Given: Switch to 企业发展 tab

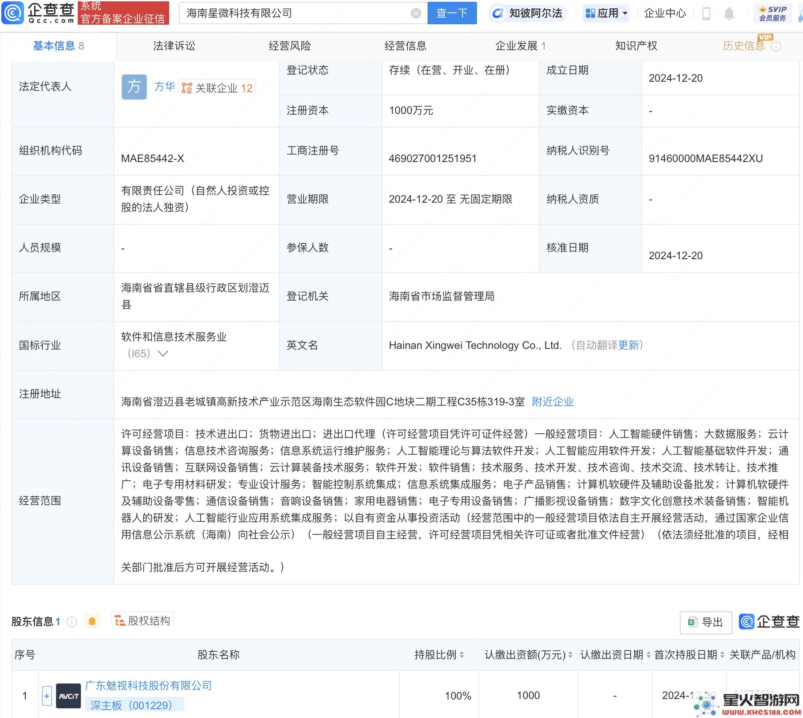Looking at the screenshot, I should coord(520,46).
